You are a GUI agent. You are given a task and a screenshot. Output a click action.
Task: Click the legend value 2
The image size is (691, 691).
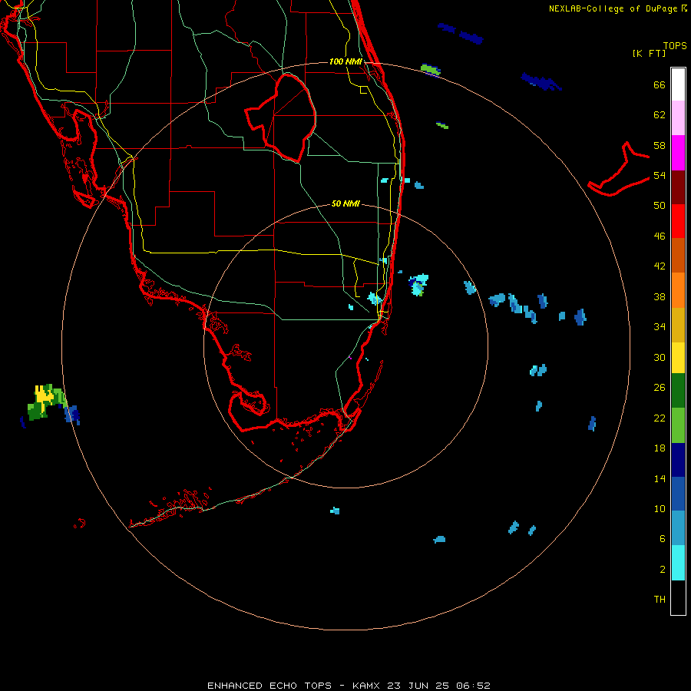tap(663, 570)
